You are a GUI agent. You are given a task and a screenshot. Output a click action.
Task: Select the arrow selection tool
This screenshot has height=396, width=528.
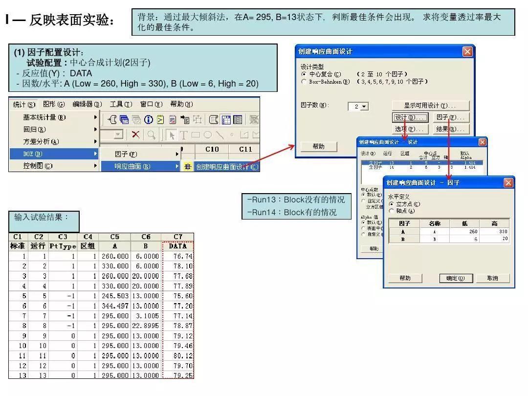point(172,134)
